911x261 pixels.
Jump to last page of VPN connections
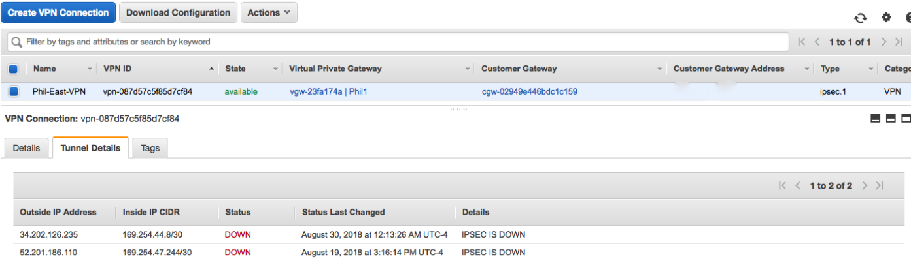[x=899, y=42]
